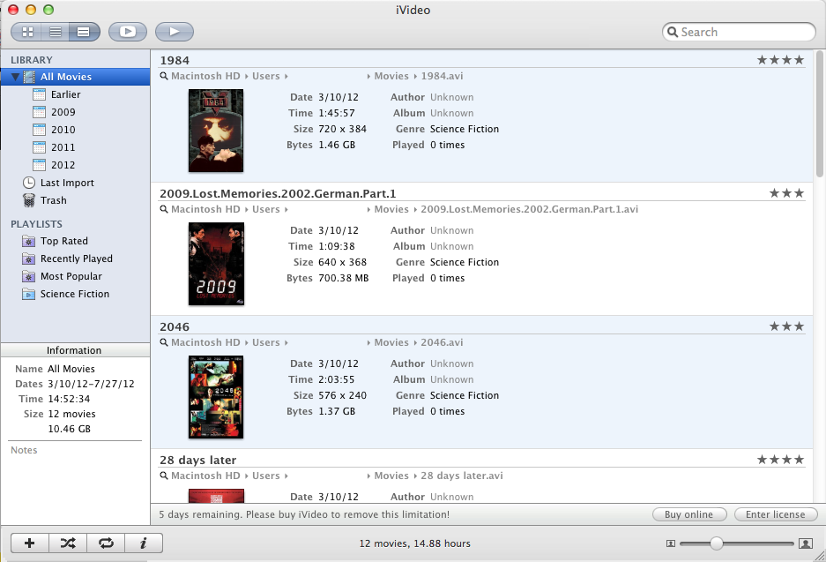The image size is (826, 562).
Task: Click the 2011 calendar icon
Action: 39,147
